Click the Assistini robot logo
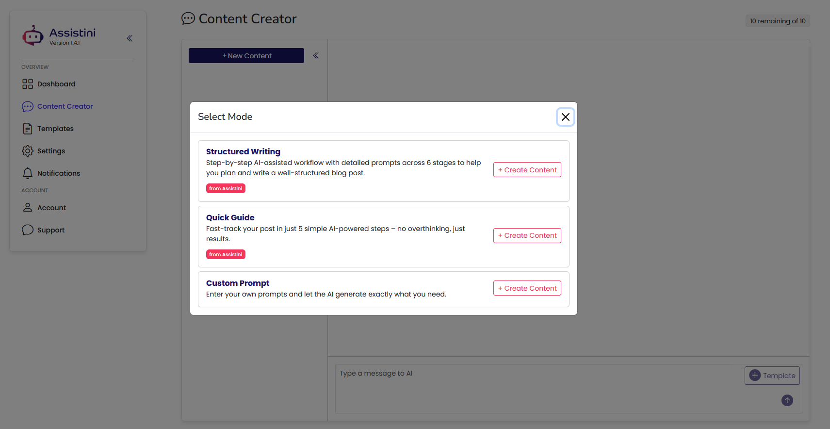 33,35
